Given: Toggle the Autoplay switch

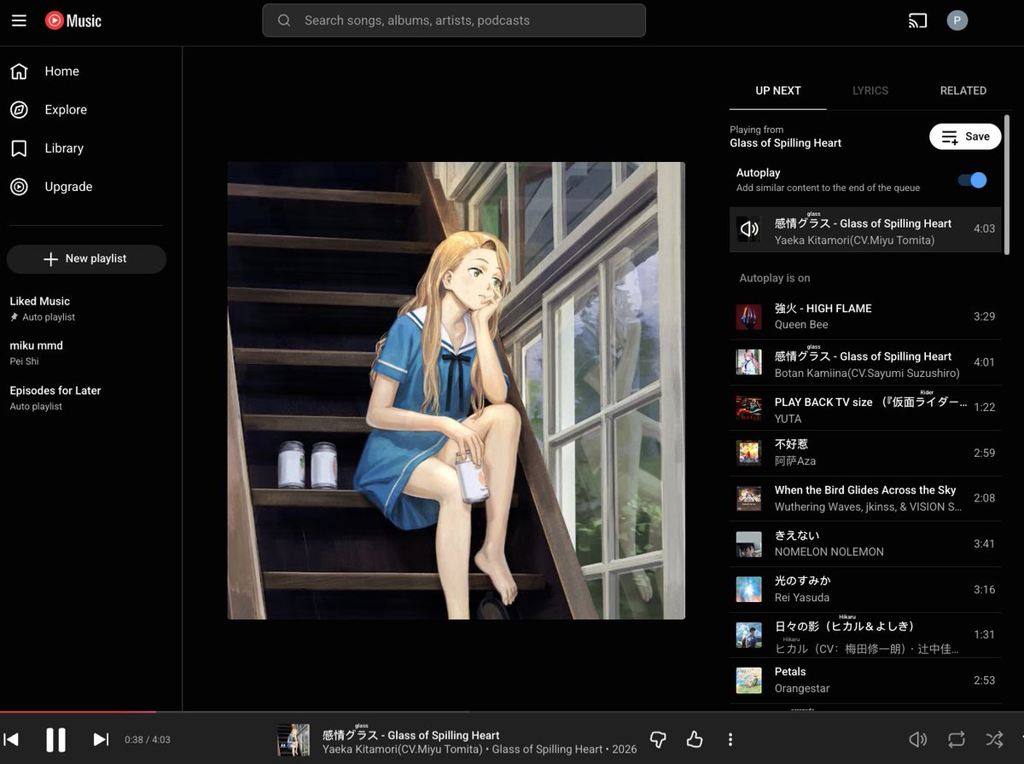Looking at the screenshot, I should [972, 180].
